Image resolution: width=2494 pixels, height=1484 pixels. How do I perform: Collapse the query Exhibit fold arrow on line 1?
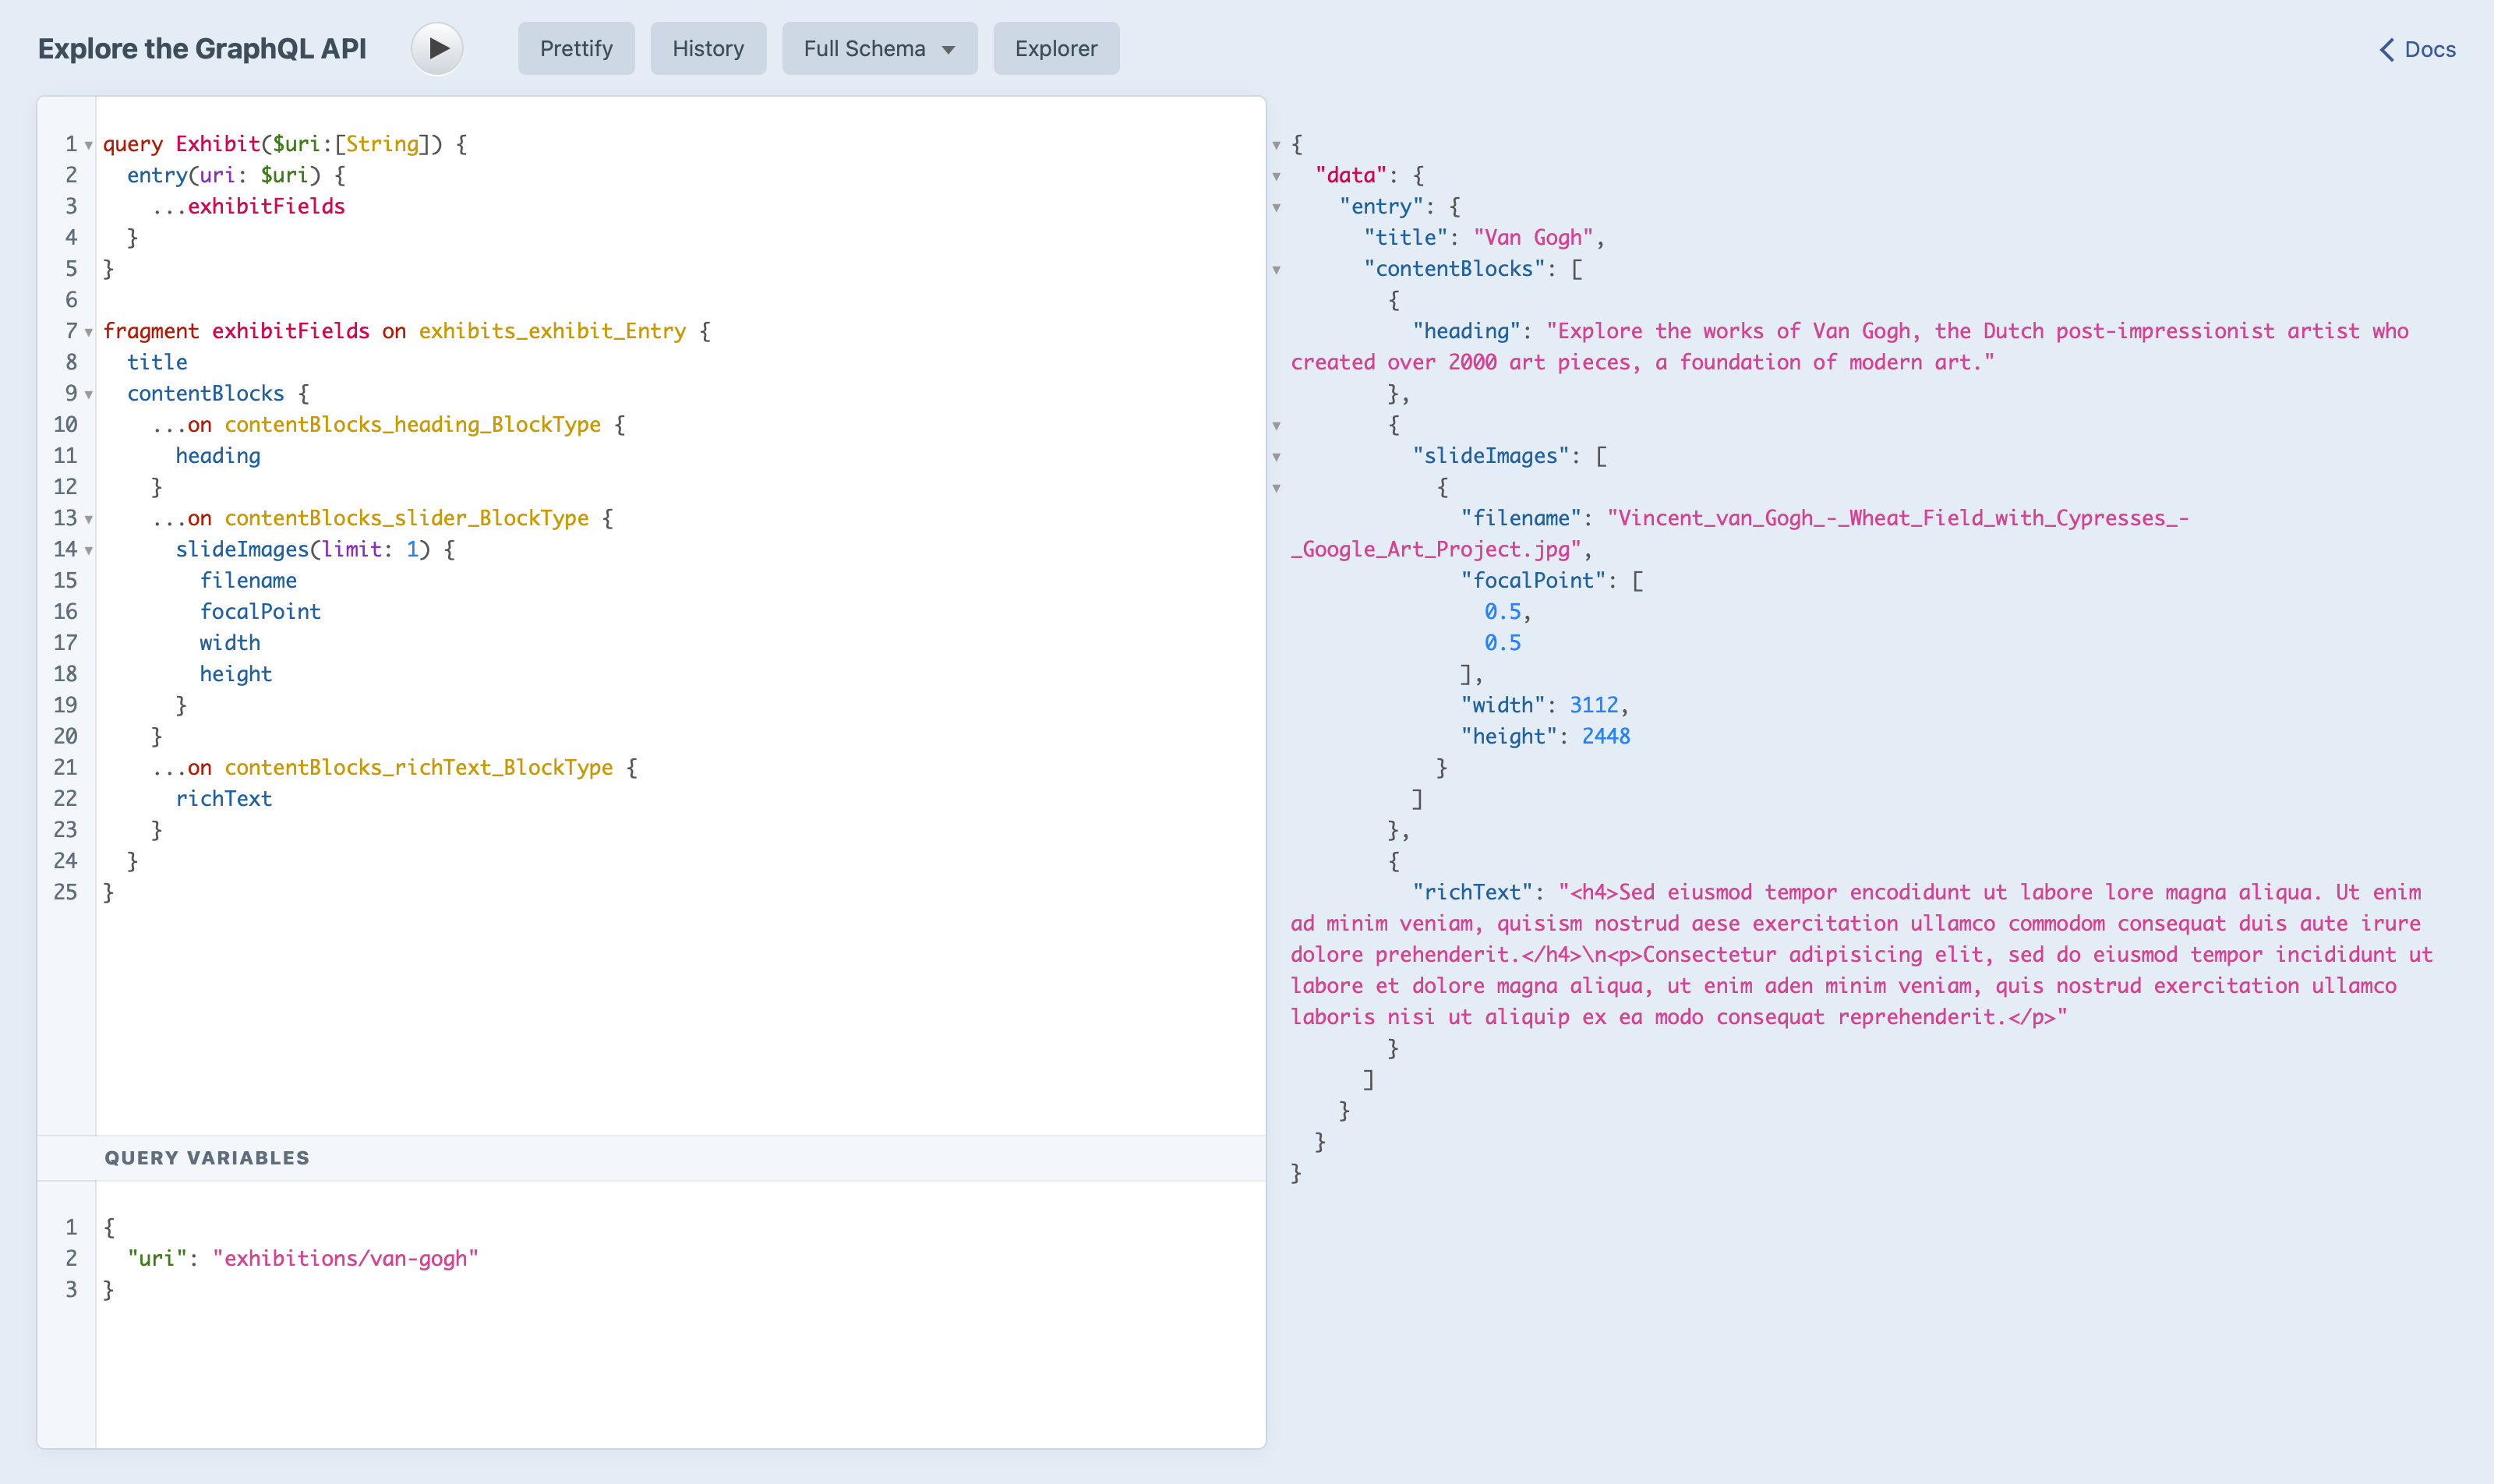89,146
